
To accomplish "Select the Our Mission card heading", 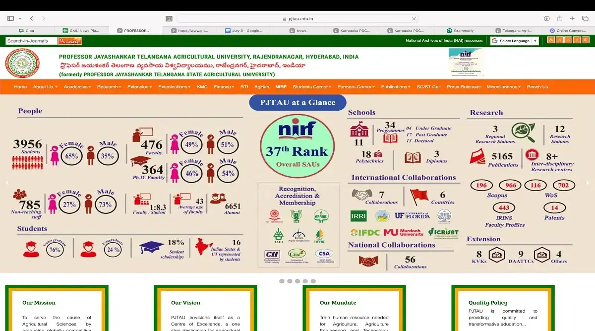I will (39, 303).
